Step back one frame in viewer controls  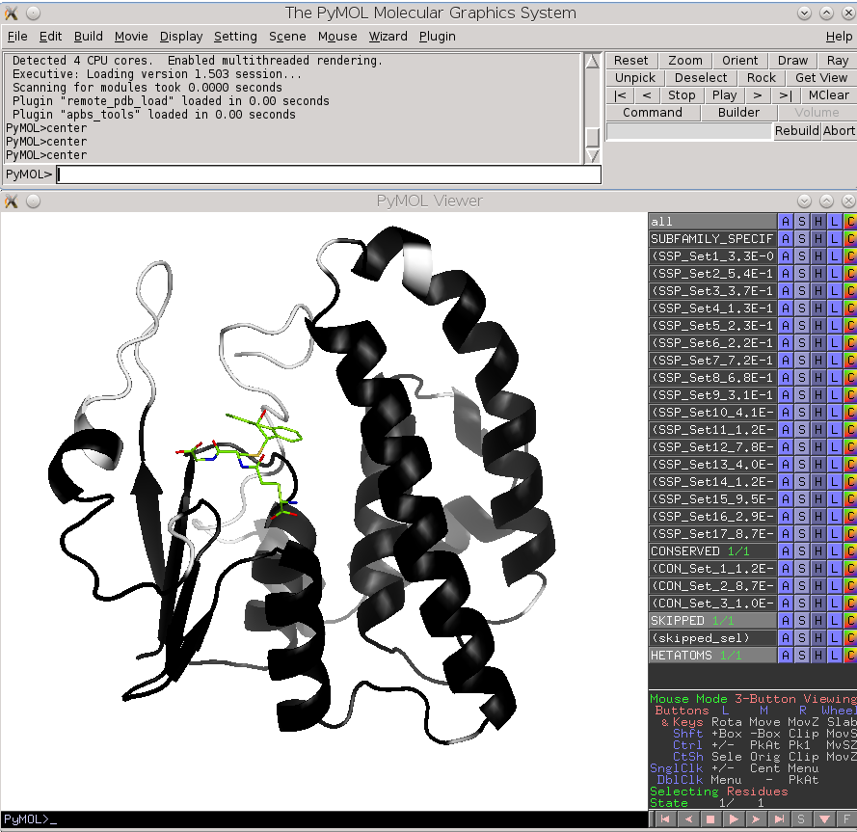(688, 819)
